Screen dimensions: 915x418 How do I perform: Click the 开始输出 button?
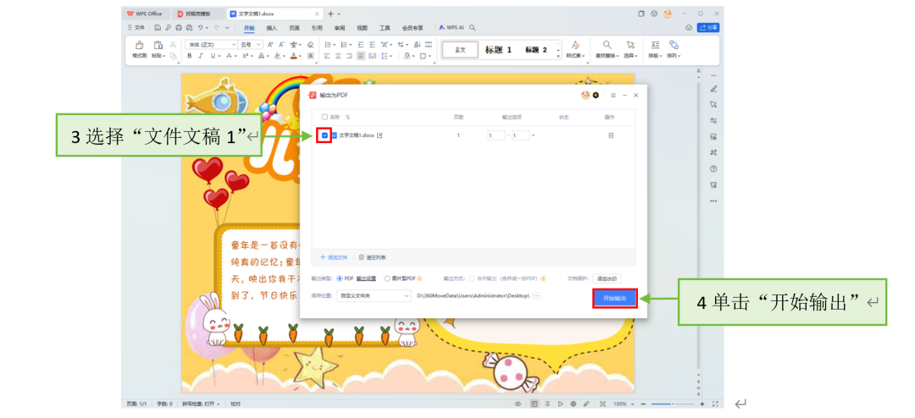[614, 298]
